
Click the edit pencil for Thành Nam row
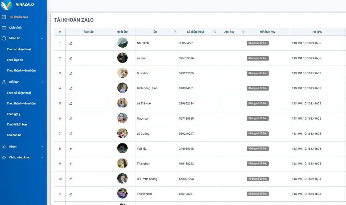[x=71, y=194]
